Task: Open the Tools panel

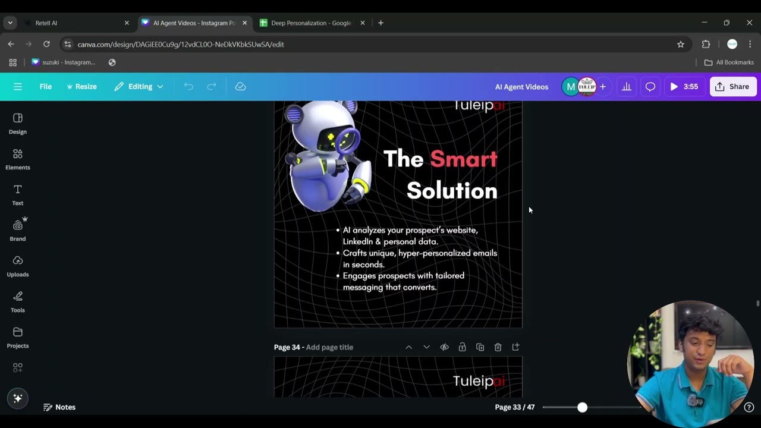Action: (x=17, y=302)
